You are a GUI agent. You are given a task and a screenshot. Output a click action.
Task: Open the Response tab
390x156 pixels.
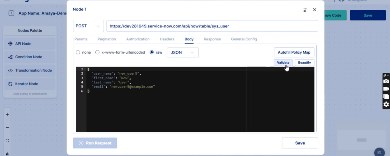click(212, 39)
